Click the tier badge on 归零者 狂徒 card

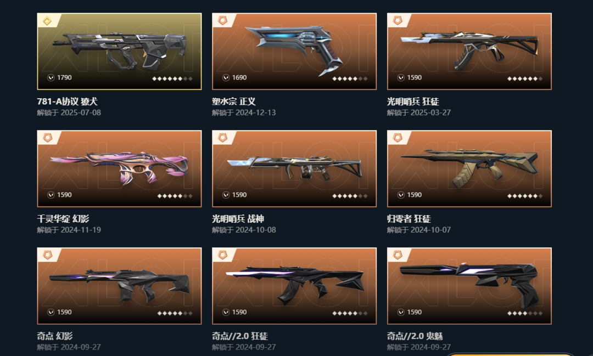398,138
